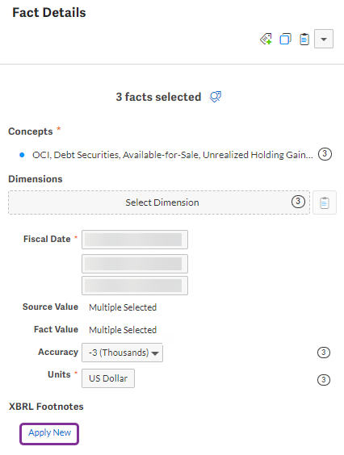Click the copy fact details icon

pos(285,39)
